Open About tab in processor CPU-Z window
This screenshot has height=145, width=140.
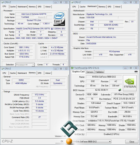(48, 7)
